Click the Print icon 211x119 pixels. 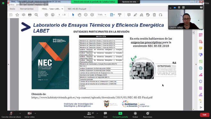(30, 15)
